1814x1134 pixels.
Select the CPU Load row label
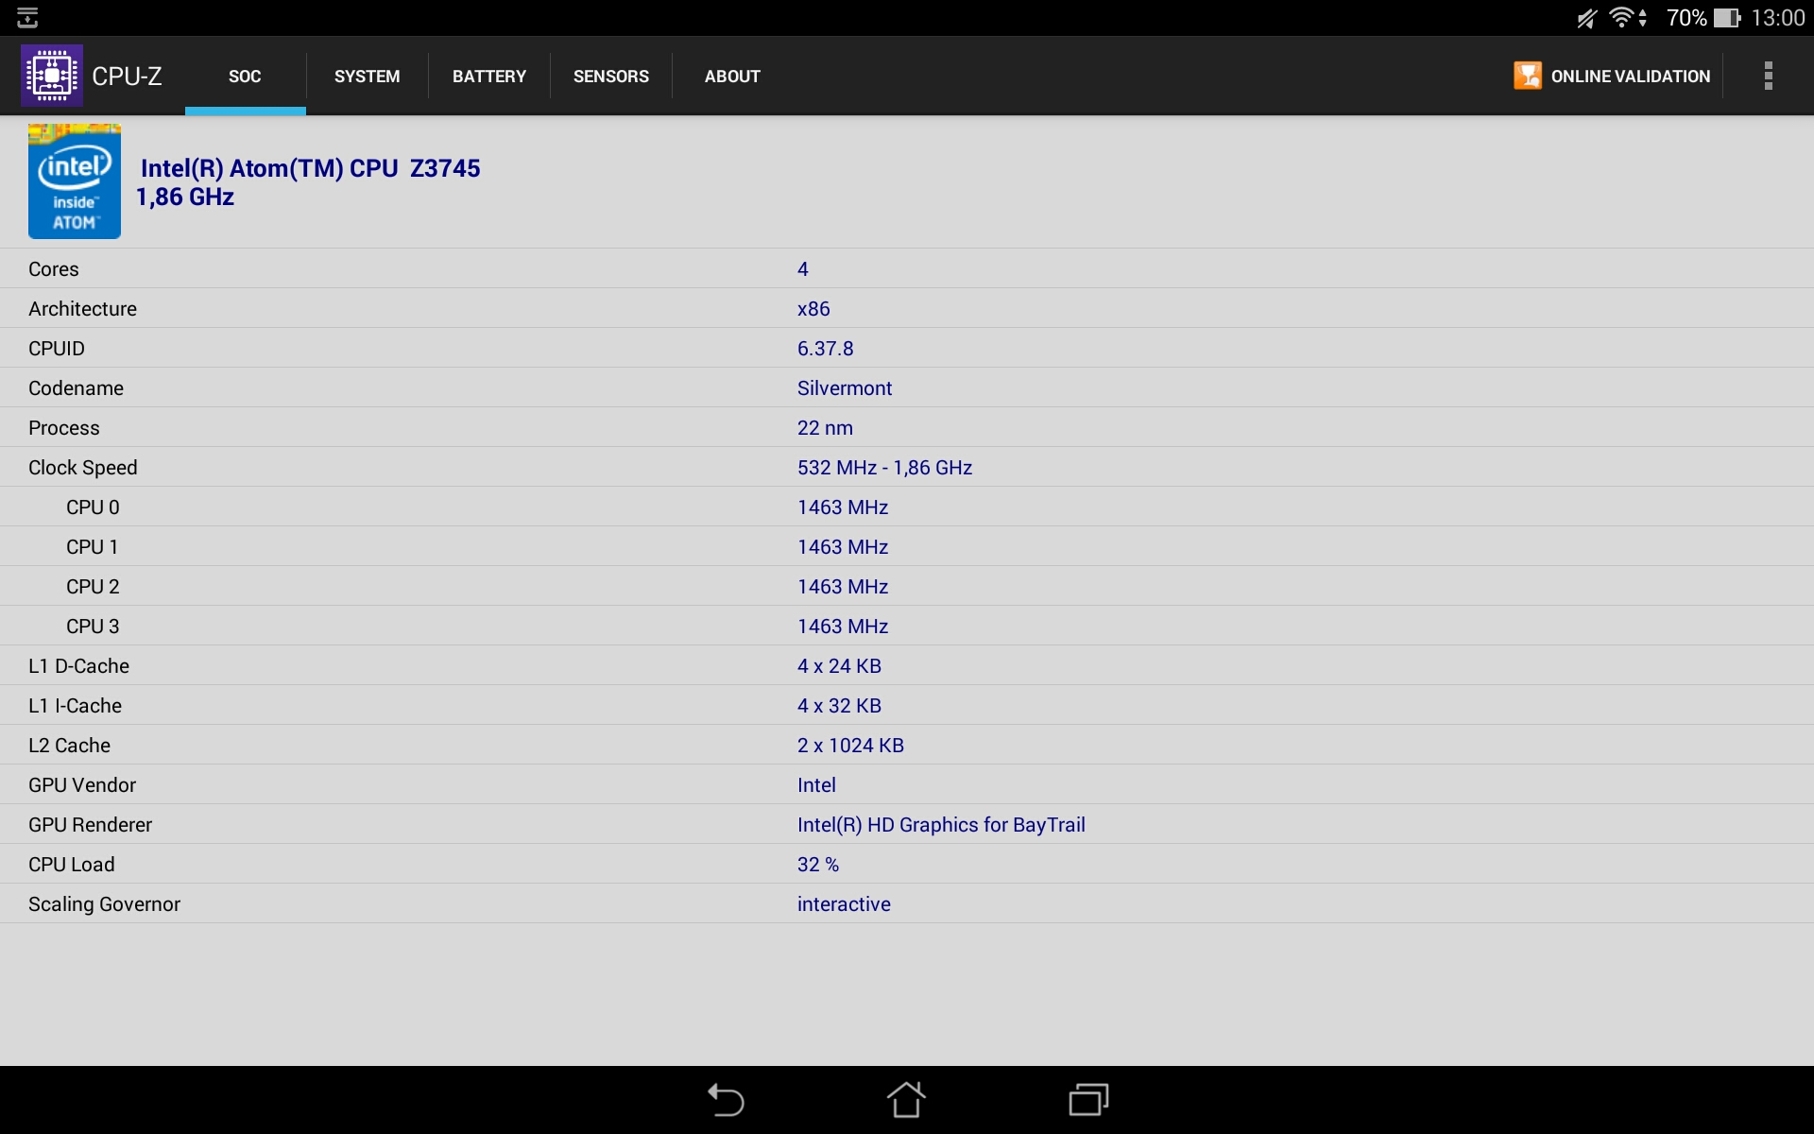click(x=72, y=865)
